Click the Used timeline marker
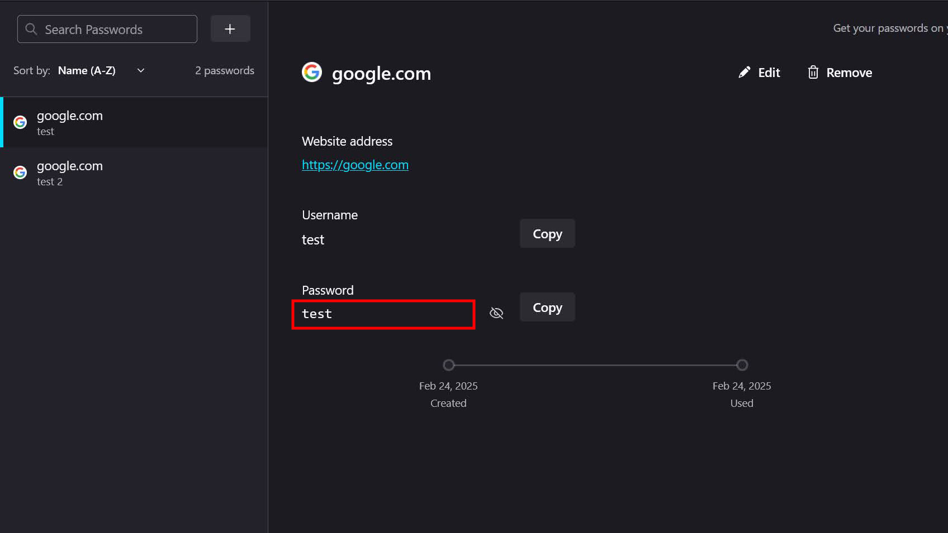948x533 pixels. pyautogui.click(x=742, y=365)
